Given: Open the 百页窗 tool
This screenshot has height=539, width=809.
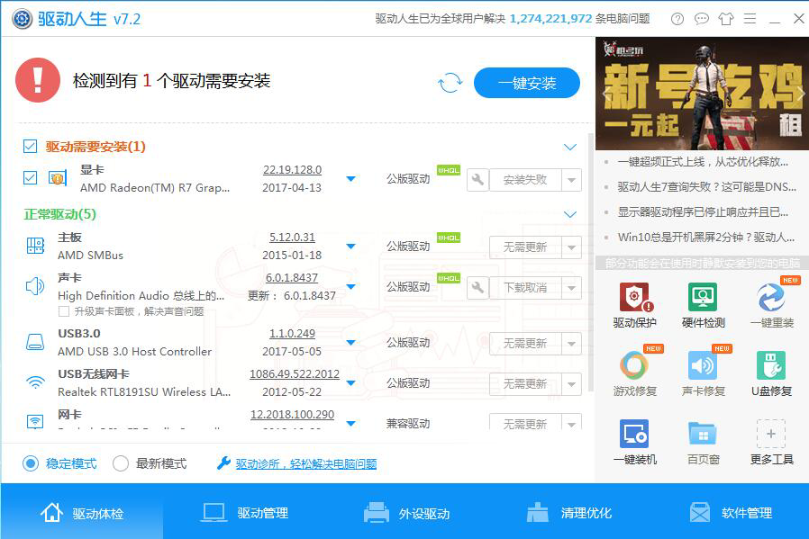Looking at the screenshot, I should tap(703, 442).
